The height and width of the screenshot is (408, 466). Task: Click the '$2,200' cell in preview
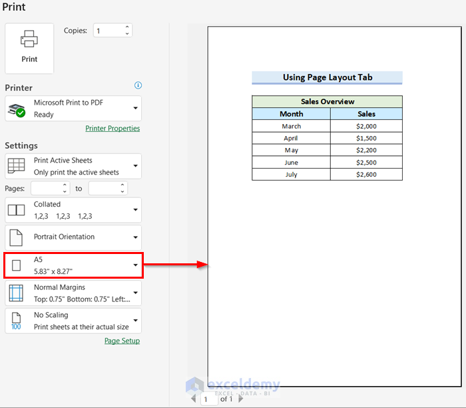(366, 150)
